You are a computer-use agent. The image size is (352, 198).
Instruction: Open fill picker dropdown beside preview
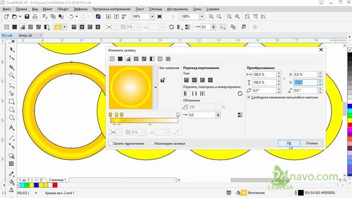click(155, 87)
